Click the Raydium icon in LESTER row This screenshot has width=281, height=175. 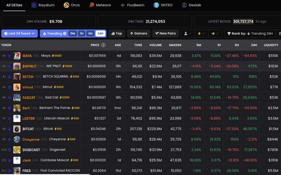(x=10, y=118)
